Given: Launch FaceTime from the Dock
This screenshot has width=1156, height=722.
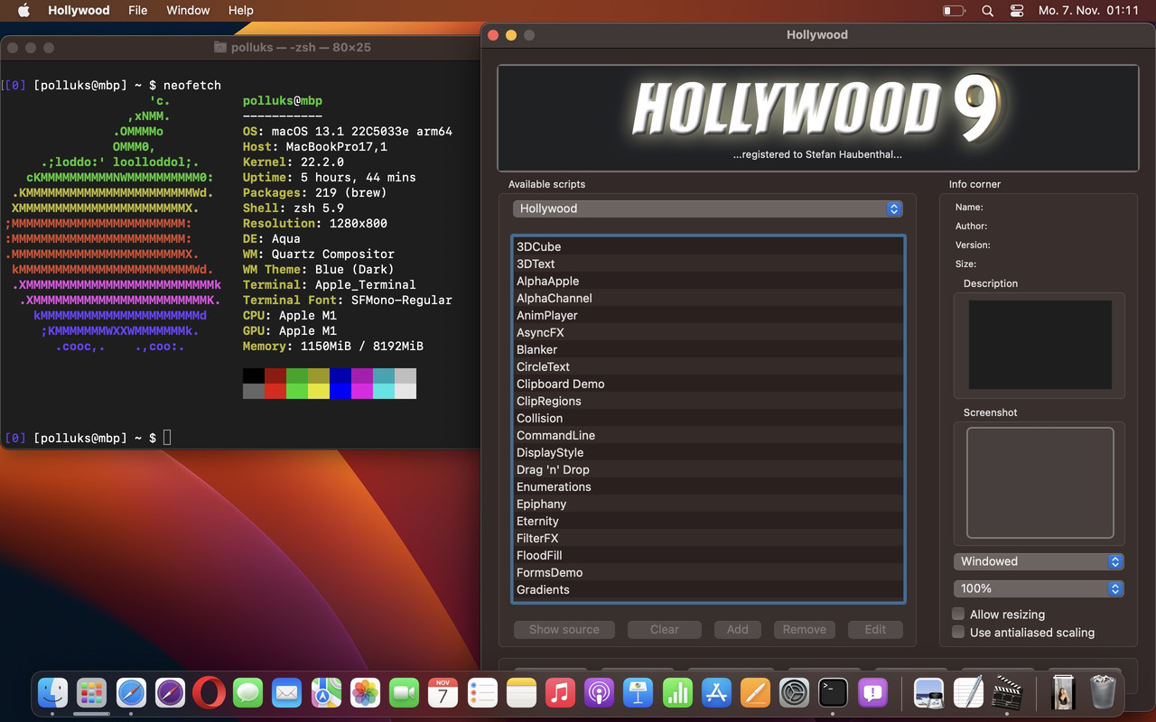Looking at the screenshot, I should (x=404, y=693).
